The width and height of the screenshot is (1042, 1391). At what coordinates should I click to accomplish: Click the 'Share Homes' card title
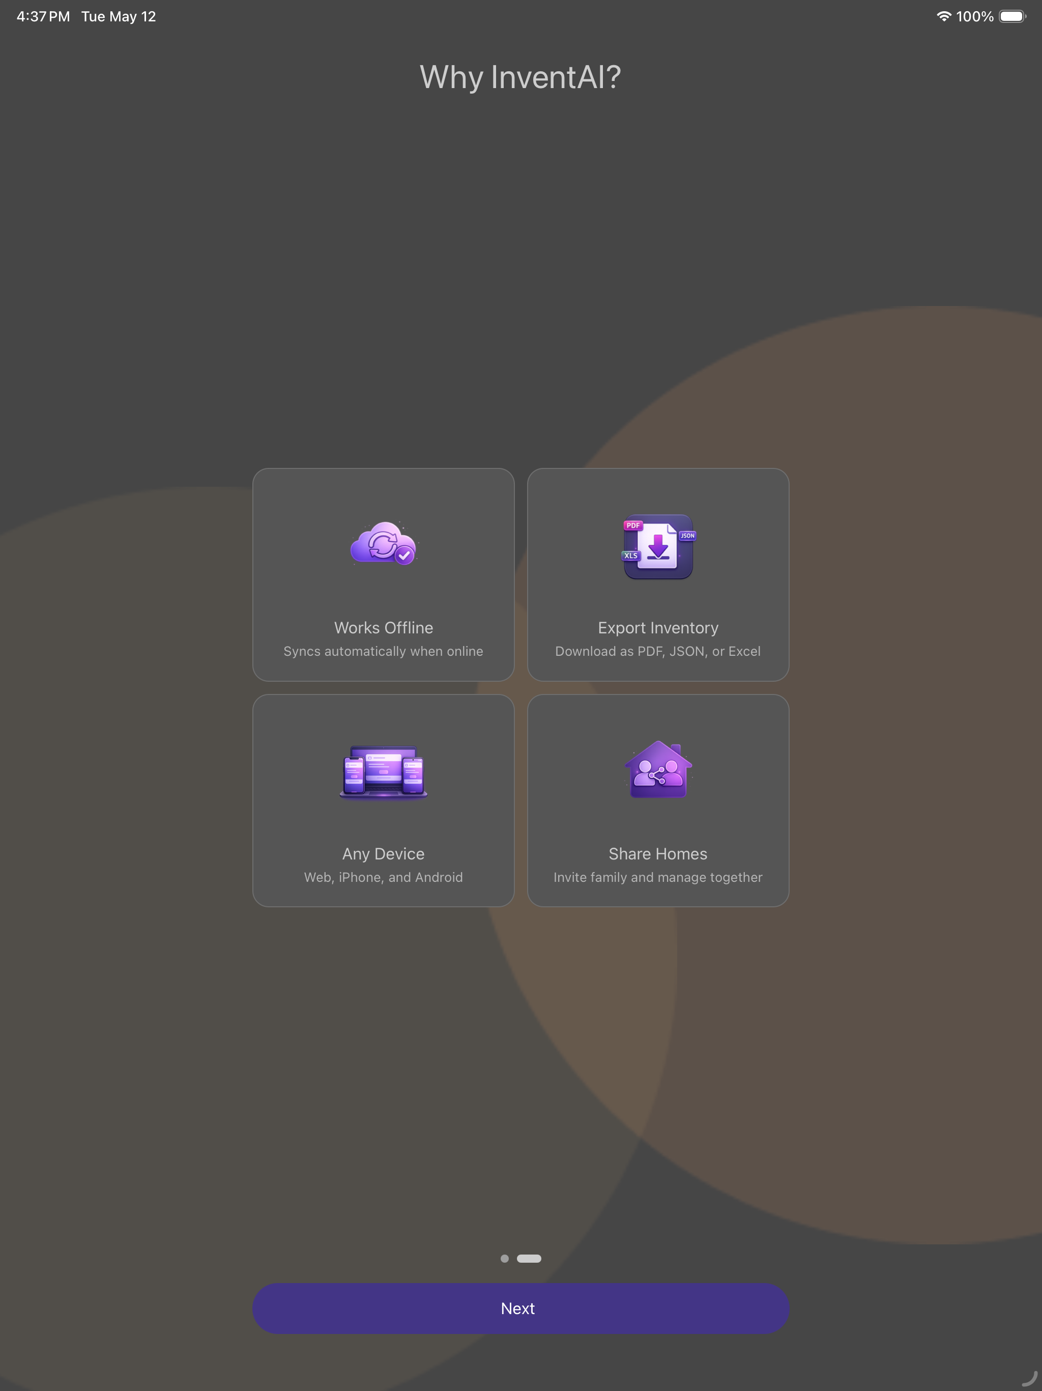point(658,854)
